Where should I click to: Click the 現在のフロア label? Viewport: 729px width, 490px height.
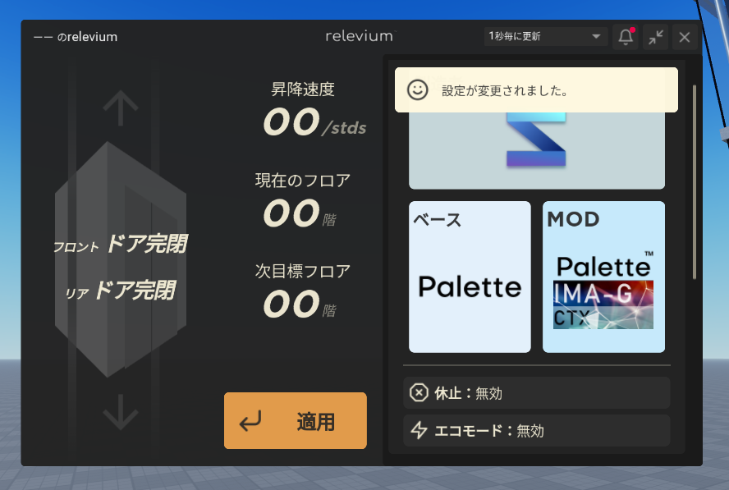pos(303,180)
